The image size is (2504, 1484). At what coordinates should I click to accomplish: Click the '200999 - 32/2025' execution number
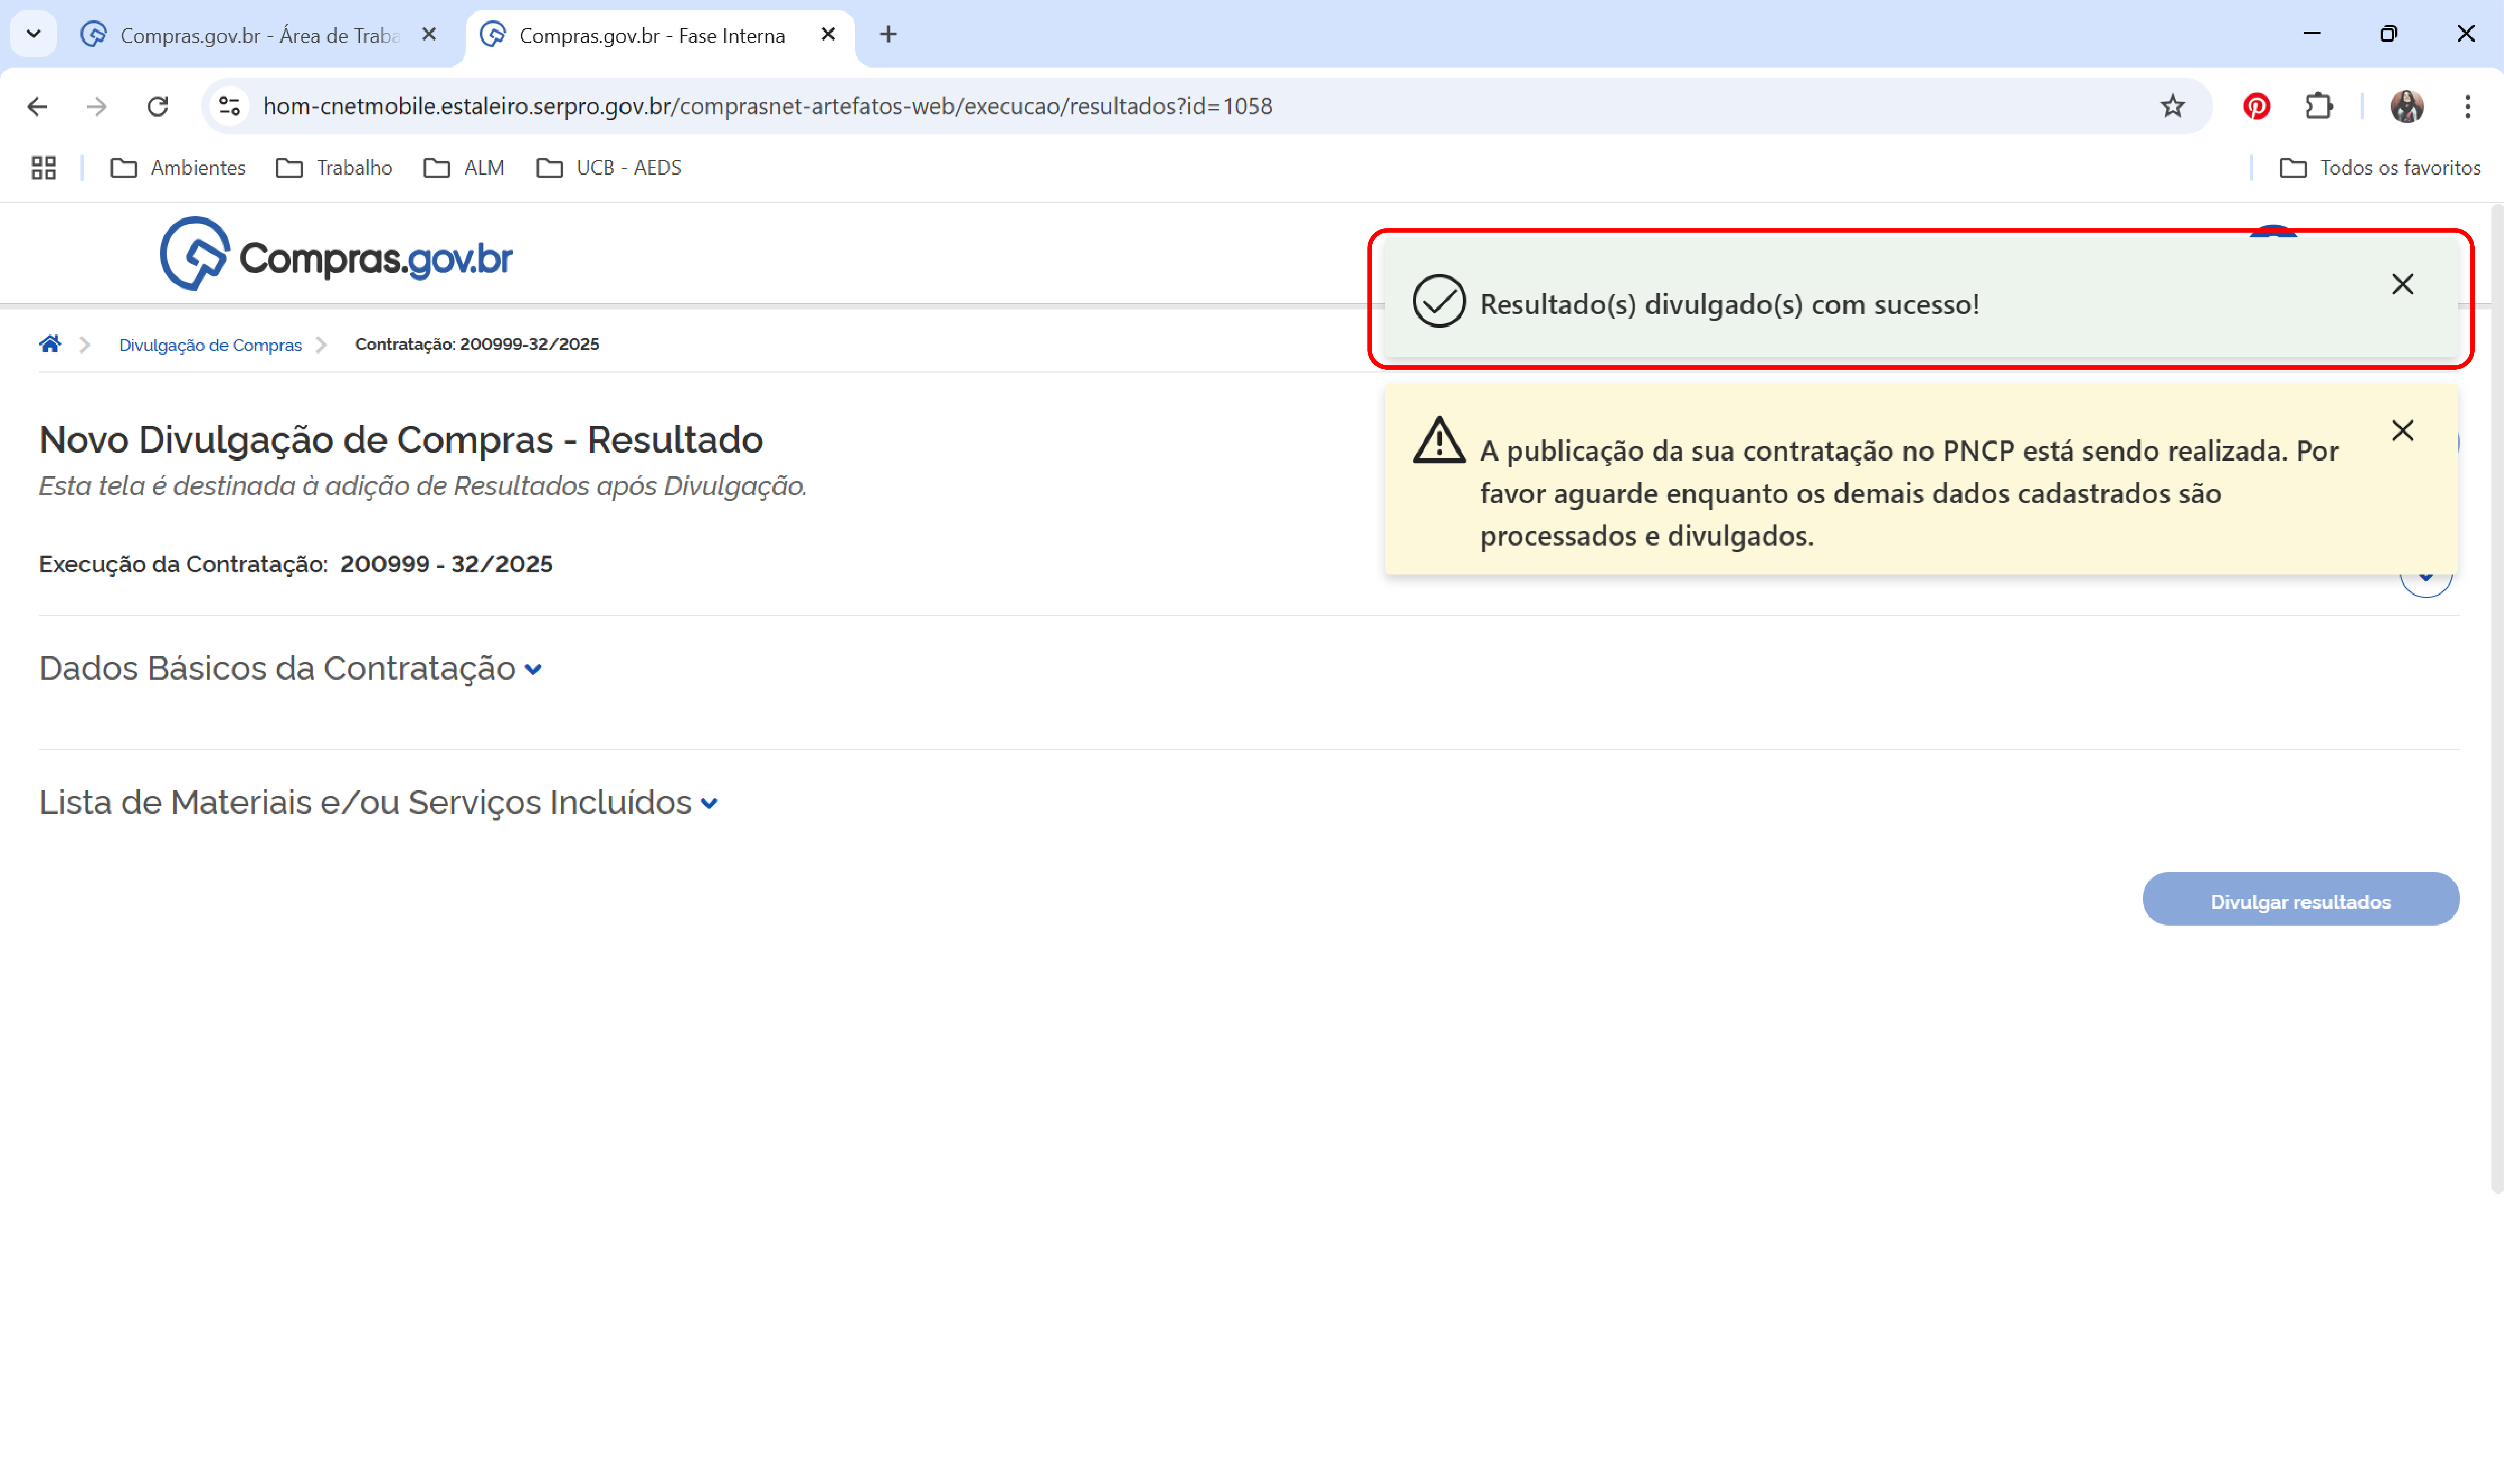click(x=446, y=564)
